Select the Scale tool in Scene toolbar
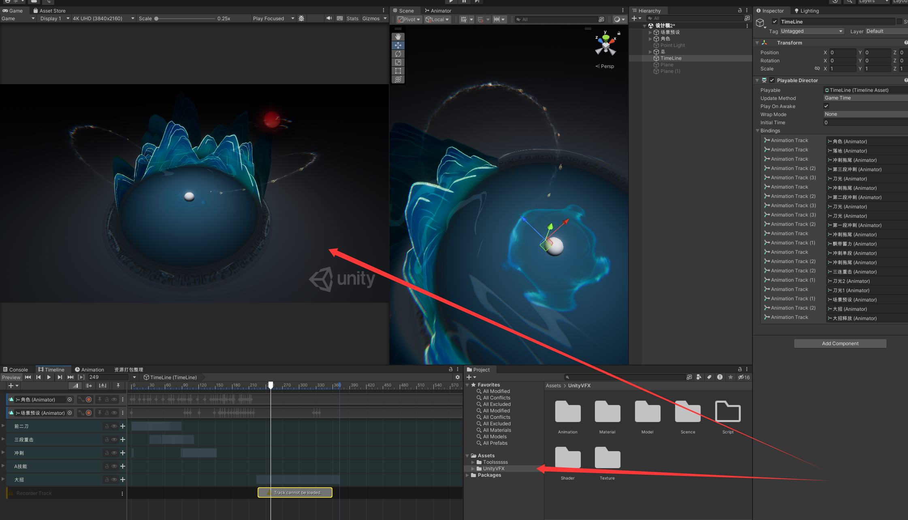The image size is (908, 520). (398, 62)
